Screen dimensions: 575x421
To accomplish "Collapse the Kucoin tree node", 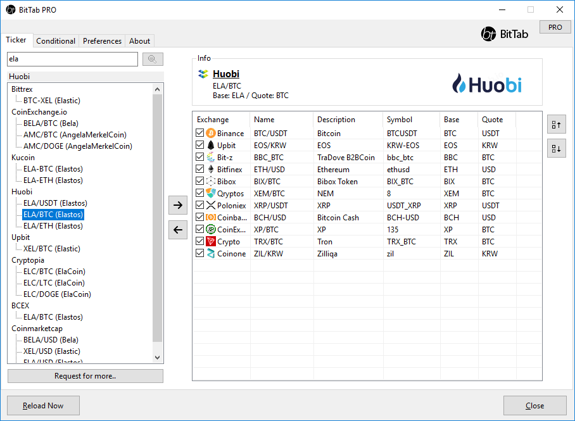I will (x=23, y=158).
